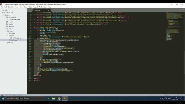Viewport: 185px width, 104px height.
Task: Open the File menu
Action: (2, 7)
